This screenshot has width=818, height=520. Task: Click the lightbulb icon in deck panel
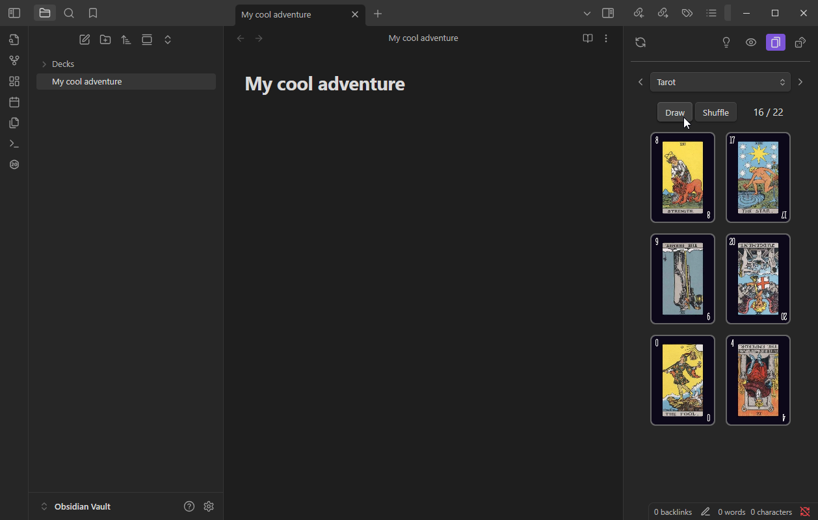point(727,42)
